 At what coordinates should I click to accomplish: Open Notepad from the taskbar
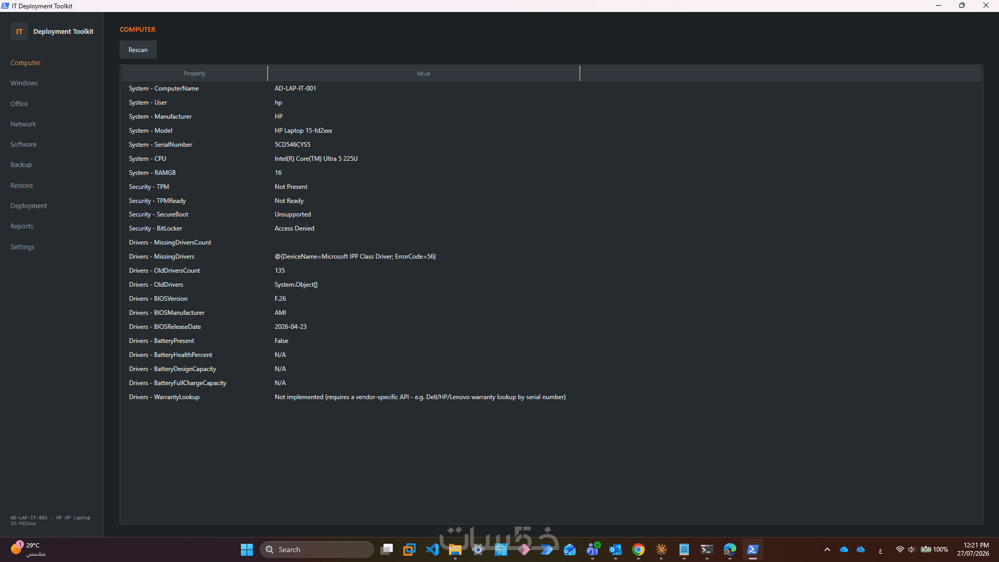point(684,550)
